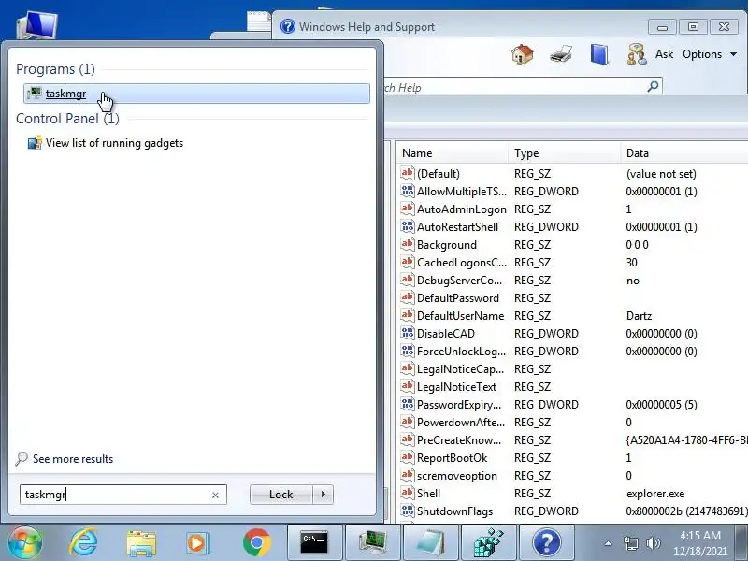Click See more results
Image resolution: width=748 pixels, height=561 pixels.
click(x=65, y=459)
